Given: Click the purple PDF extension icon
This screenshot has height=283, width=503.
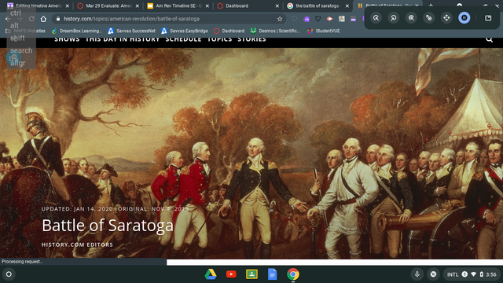Looking at the screenshot, I should click(353, 19).
